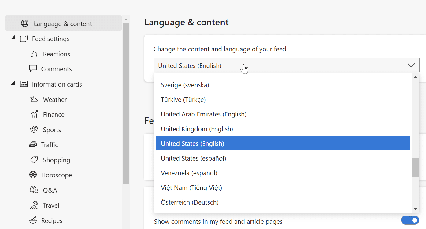Collapse the Information cards section
426x229 pixels.
[x=13, y=83]
